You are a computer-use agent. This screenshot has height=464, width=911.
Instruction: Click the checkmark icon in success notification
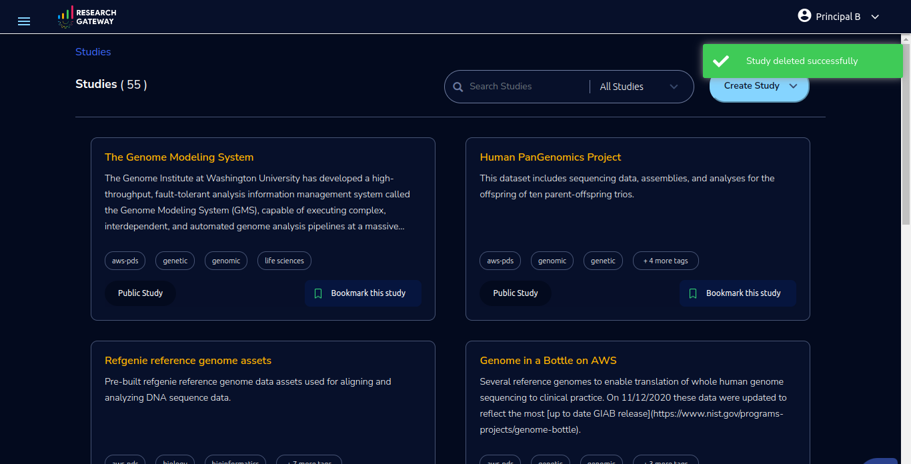pyautogui.click(x=720, y=61)
